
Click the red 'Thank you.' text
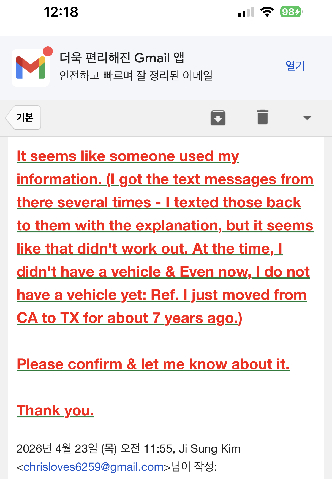[x=55, y=411]
